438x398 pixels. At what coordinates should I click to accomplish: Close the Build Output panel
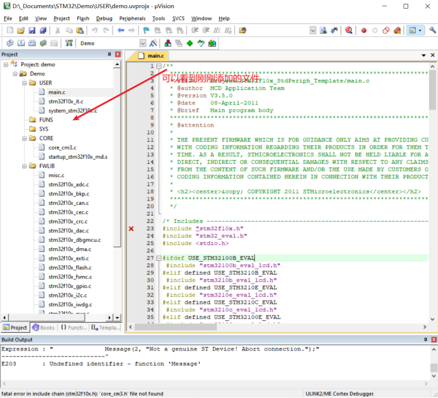coord(434,339)
